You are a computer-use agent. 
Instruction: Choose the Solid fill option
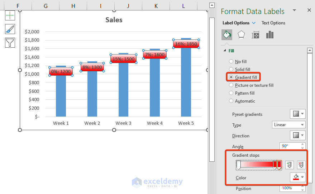pyautogui.click(x=240, y=69)
